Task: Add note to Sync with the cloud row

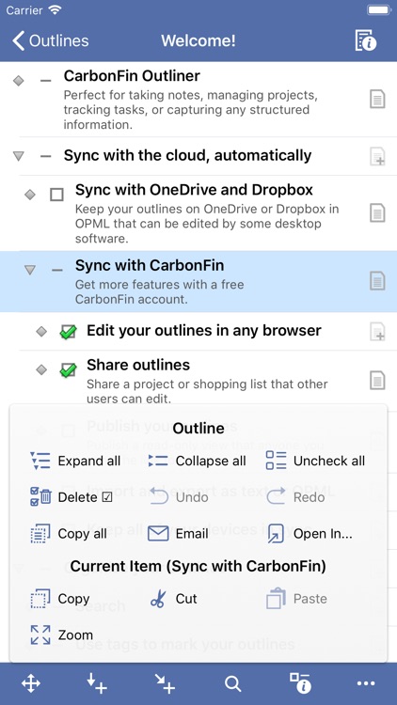Action: [x=377, y=156]
